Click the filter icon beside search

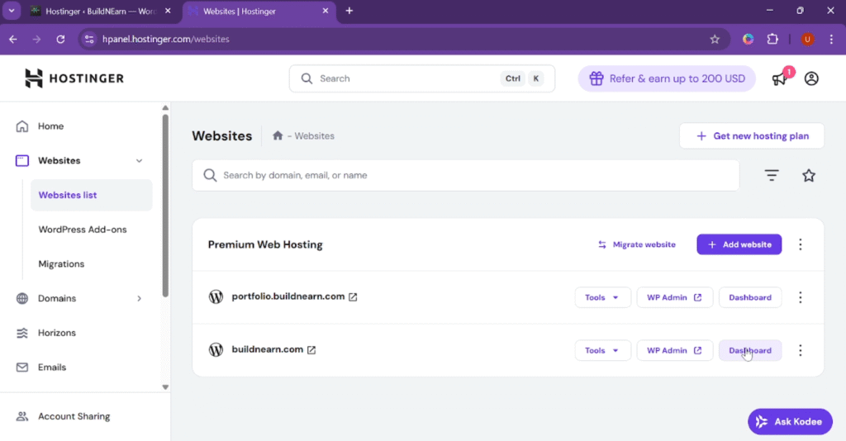click(772, 175)
